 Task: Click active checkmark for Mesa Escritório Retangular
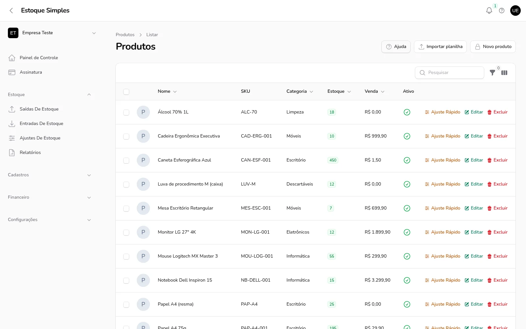407,208
